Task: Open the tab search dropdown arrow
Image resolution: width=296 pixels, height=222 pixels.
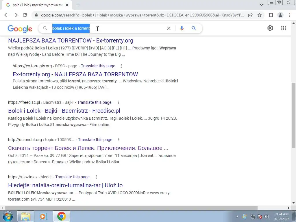Action: coord(261,5)
